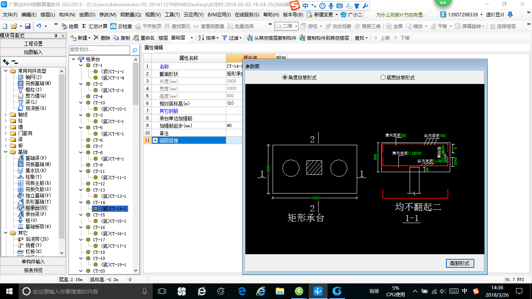Open the 钢筋量(Q) menu
Image resolution: width=532 pixels, height=299 pixels.
(x=130, y=15)
